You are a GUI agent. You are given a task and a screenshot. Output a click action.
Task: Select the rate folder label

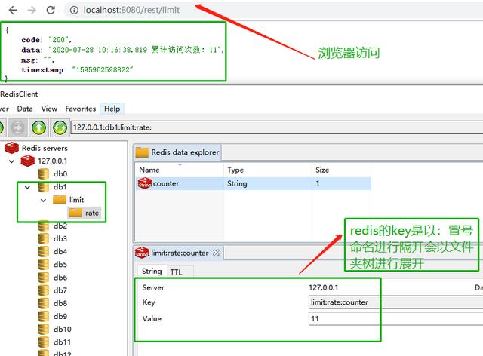(92, 213)
